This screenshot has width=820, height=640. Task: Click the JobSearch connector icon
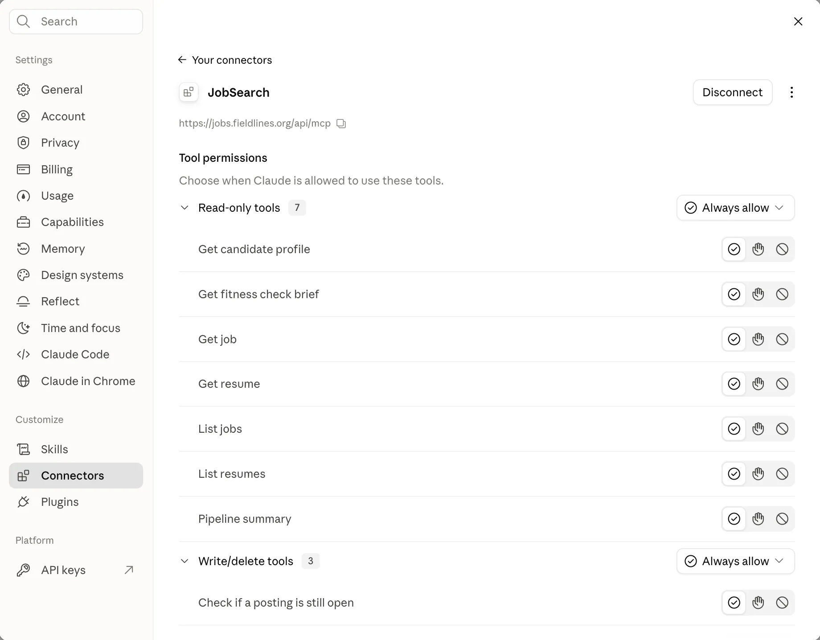coord(189,92)
